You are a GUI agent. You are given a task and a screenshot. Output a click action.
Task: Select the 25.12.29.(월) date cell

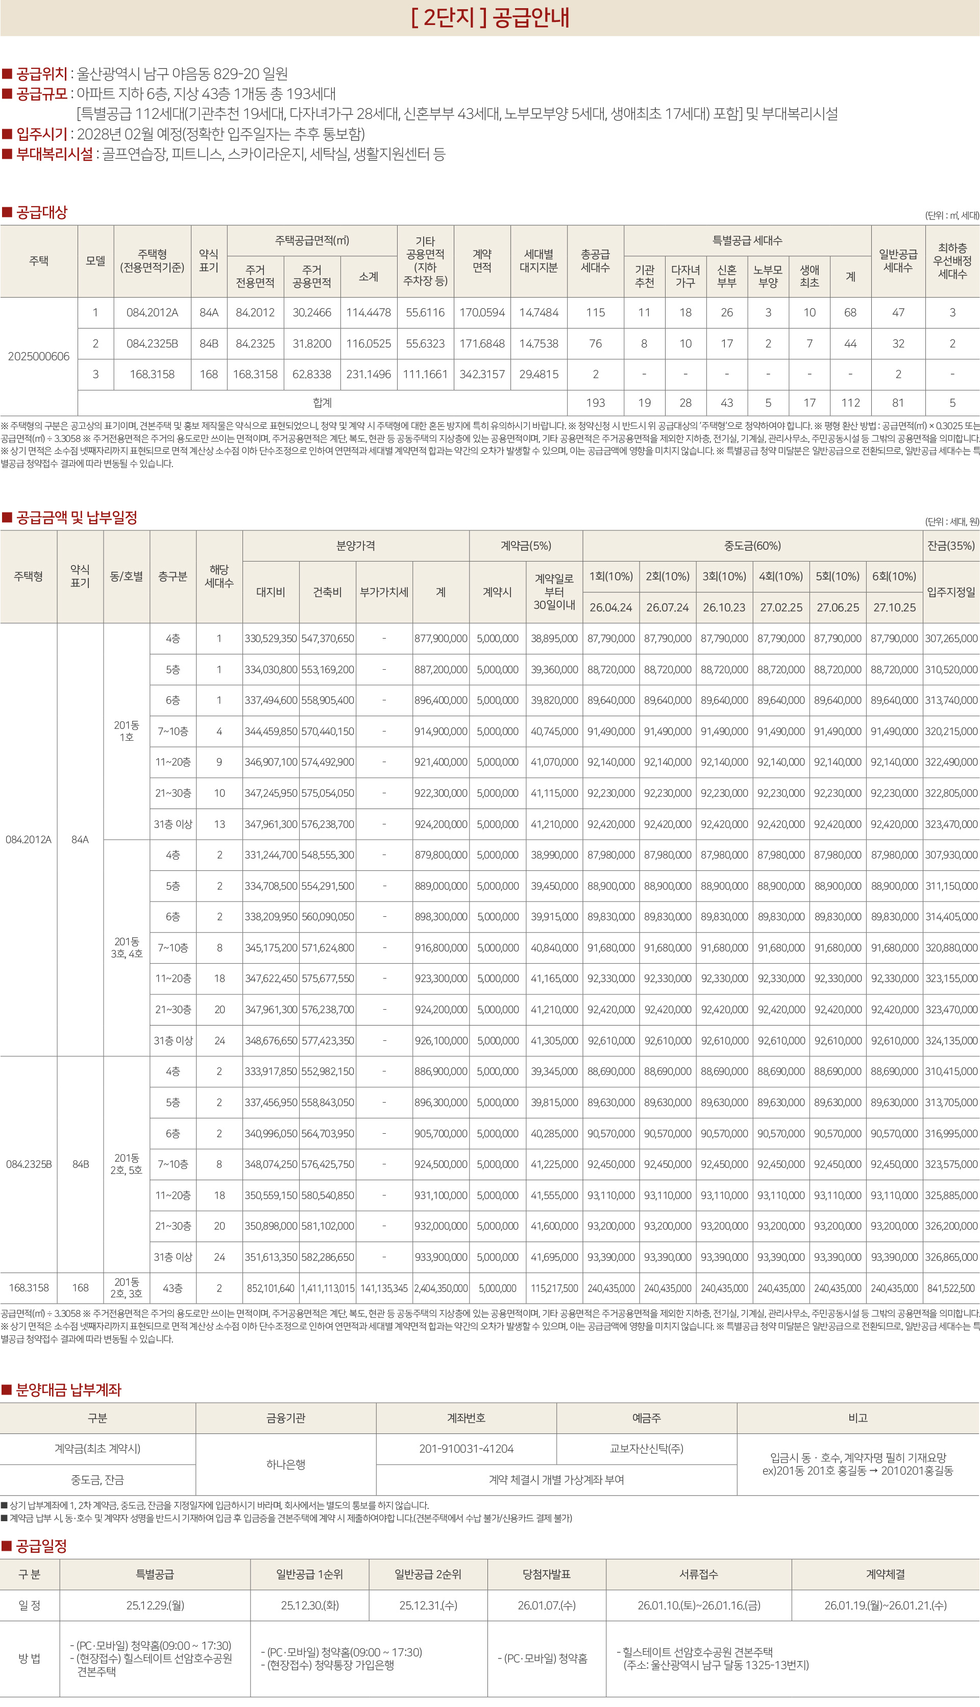click(x=155, y=1605)
